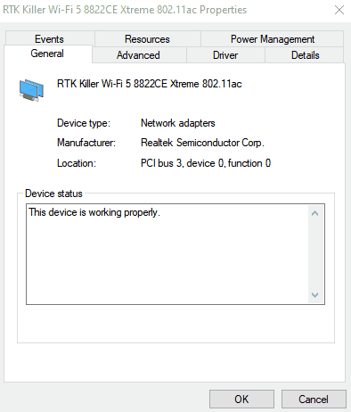Click the Cancel button
This screenshot has width=351, height=412.
tap(314, 399)
